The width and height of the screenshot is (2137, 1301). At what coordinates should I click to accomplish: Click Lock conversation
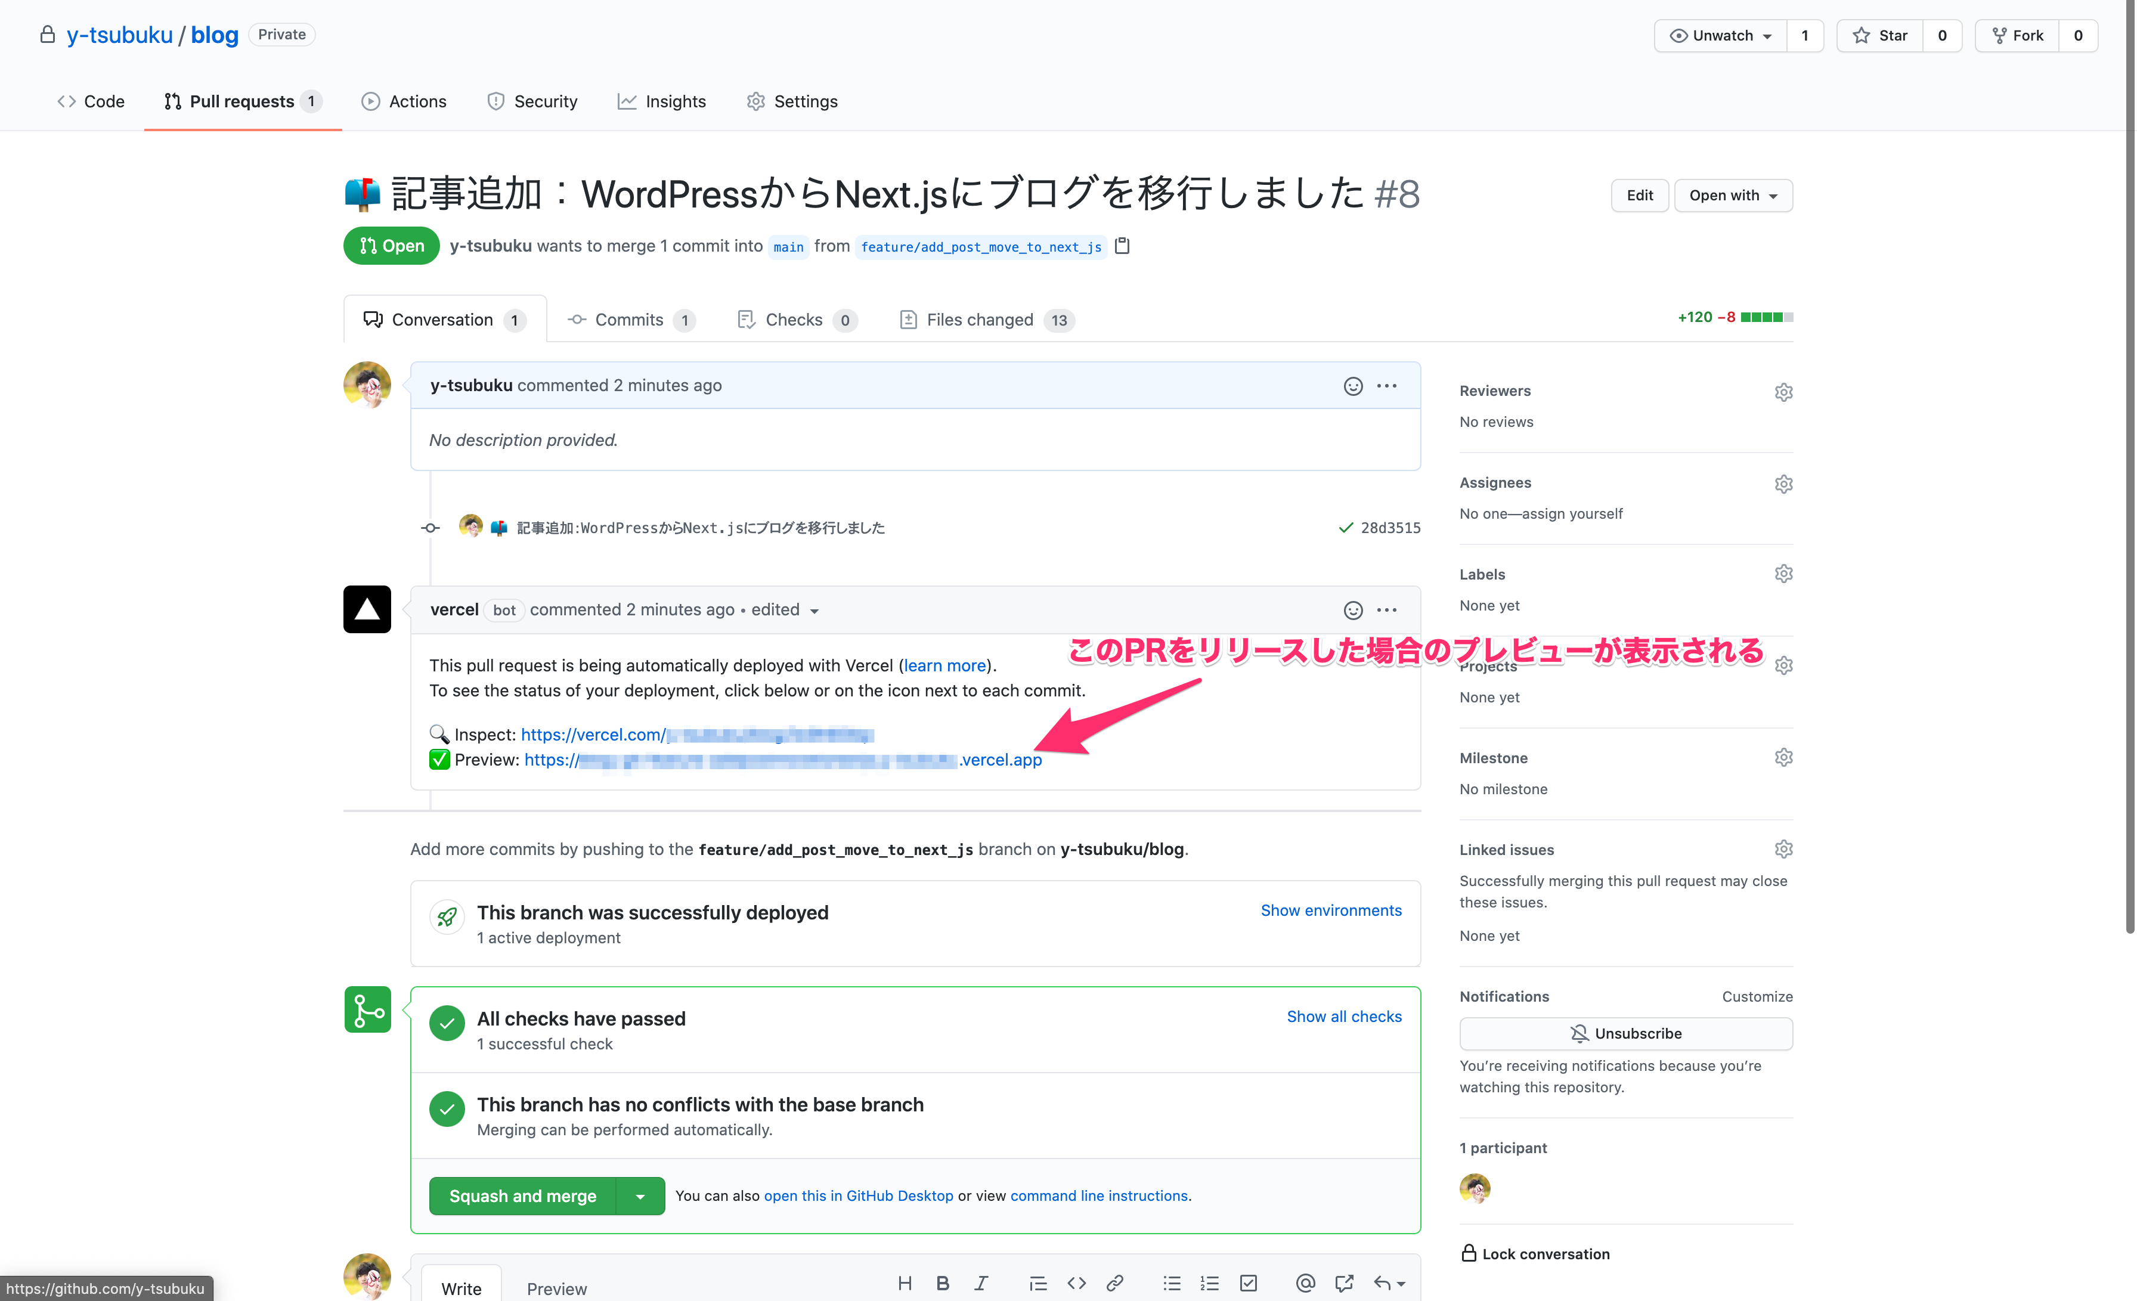pos(1535,1254)
